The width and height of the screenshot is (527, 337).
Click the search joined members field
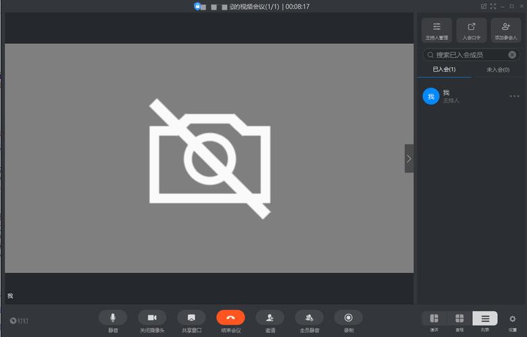tap(466, 55)
